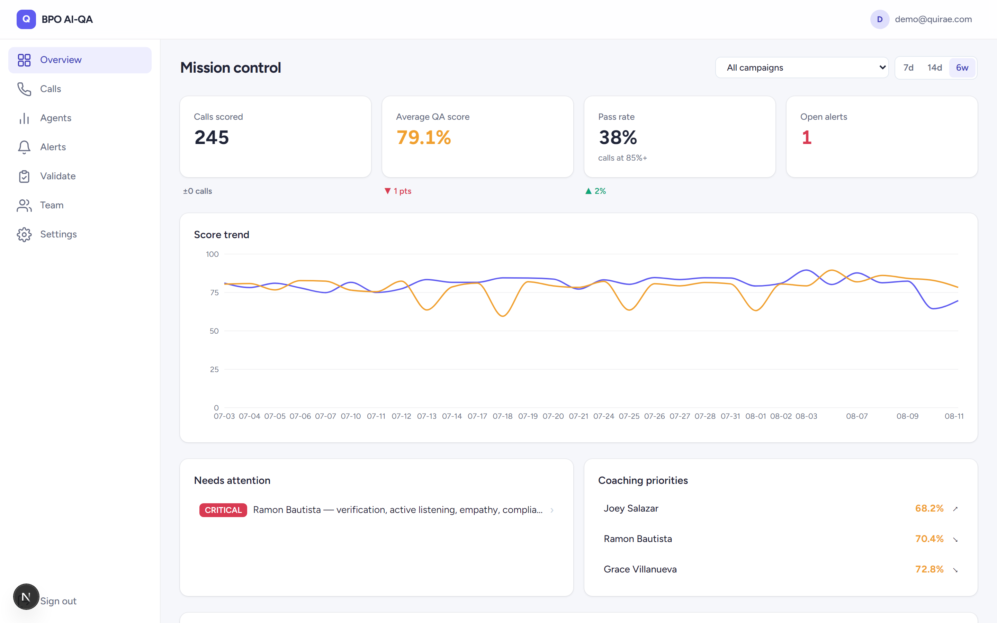
Task: Click the CRITICAL badge
Action: pyautogui.click(x=223, y=510)
